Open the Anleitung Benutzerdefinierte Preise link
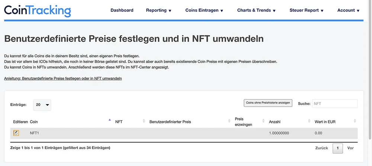Viewport: 372px width, 166px height. [63, 79]
